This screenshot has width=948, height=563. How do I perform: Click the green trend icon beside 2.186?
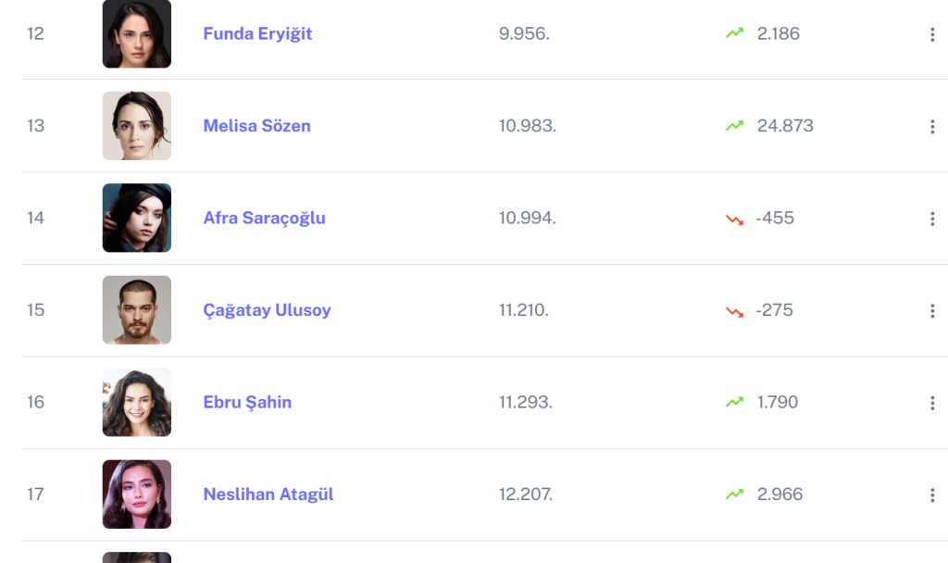pyautogui.click(x=734, y=33)
